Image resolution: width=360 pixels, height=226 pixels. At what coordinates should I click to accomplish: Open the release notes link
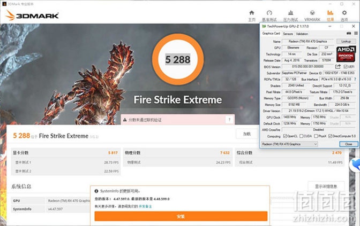(145, 206)
